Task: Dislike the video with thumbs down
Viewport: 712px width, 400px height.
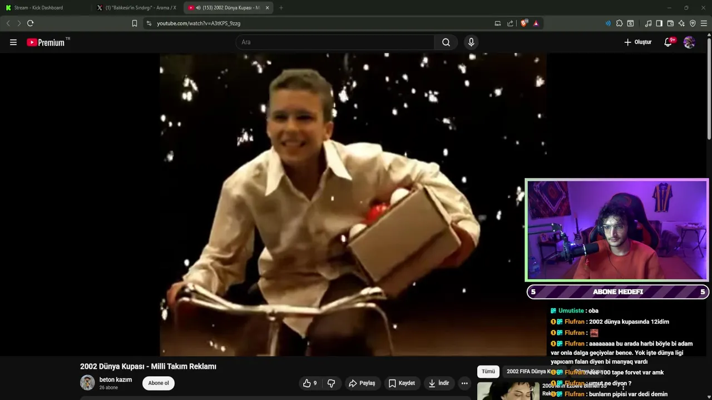Action: [331, 383]
